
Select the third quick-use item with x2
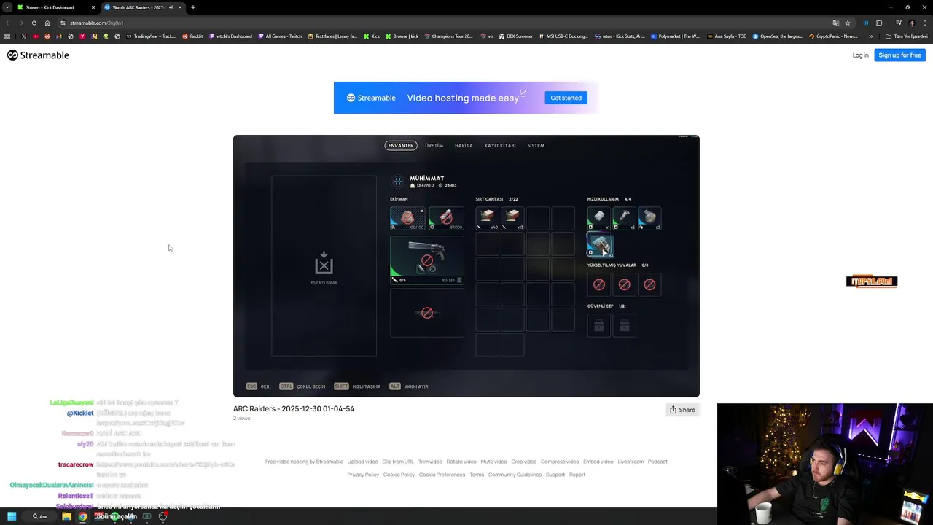point(649,218)
